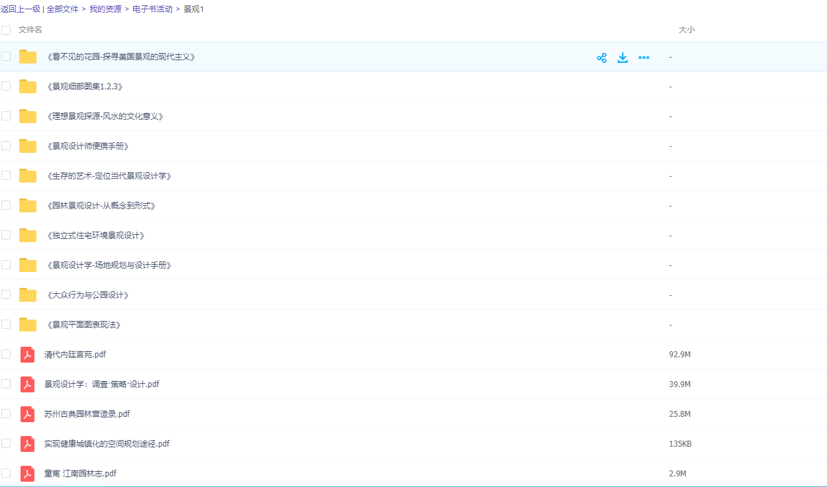Check the box for 《景观细部图集1.2.3》
The width and height of the screenshot is (827, 487).
point(6,86)
